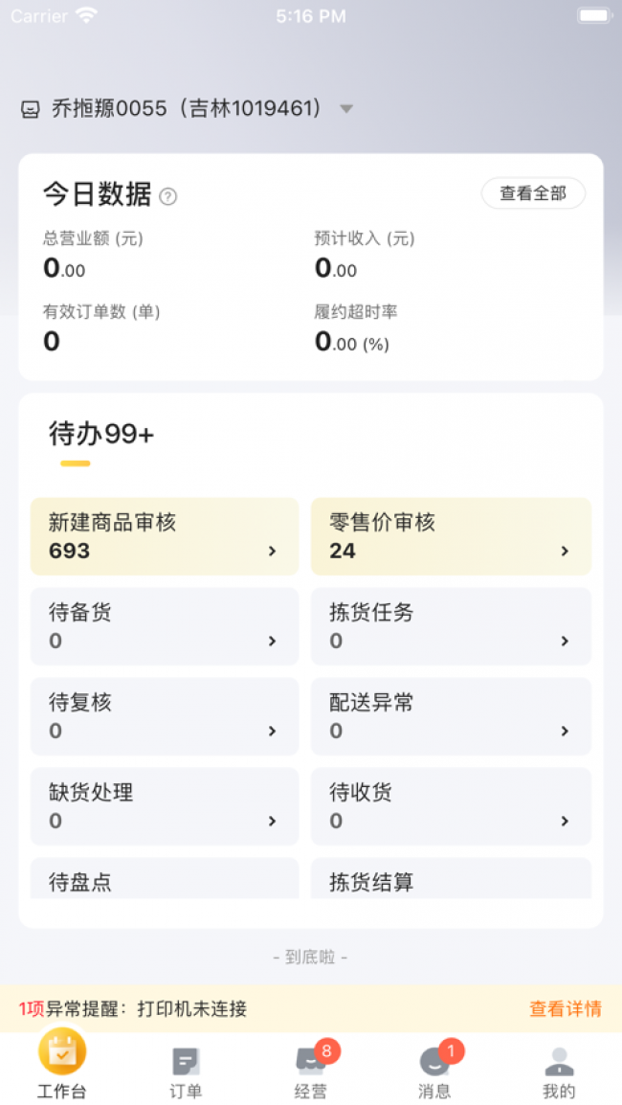
Task: Tap the help icon next to 今日数据
Action: point(168,196)
